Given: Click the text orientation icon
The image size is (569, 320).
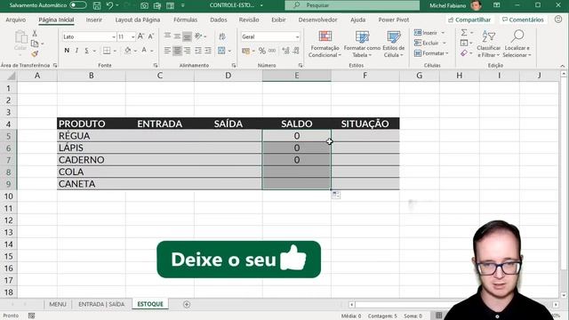Looking at the screenshot, I should pyautogui.click(x=198, y=36).
